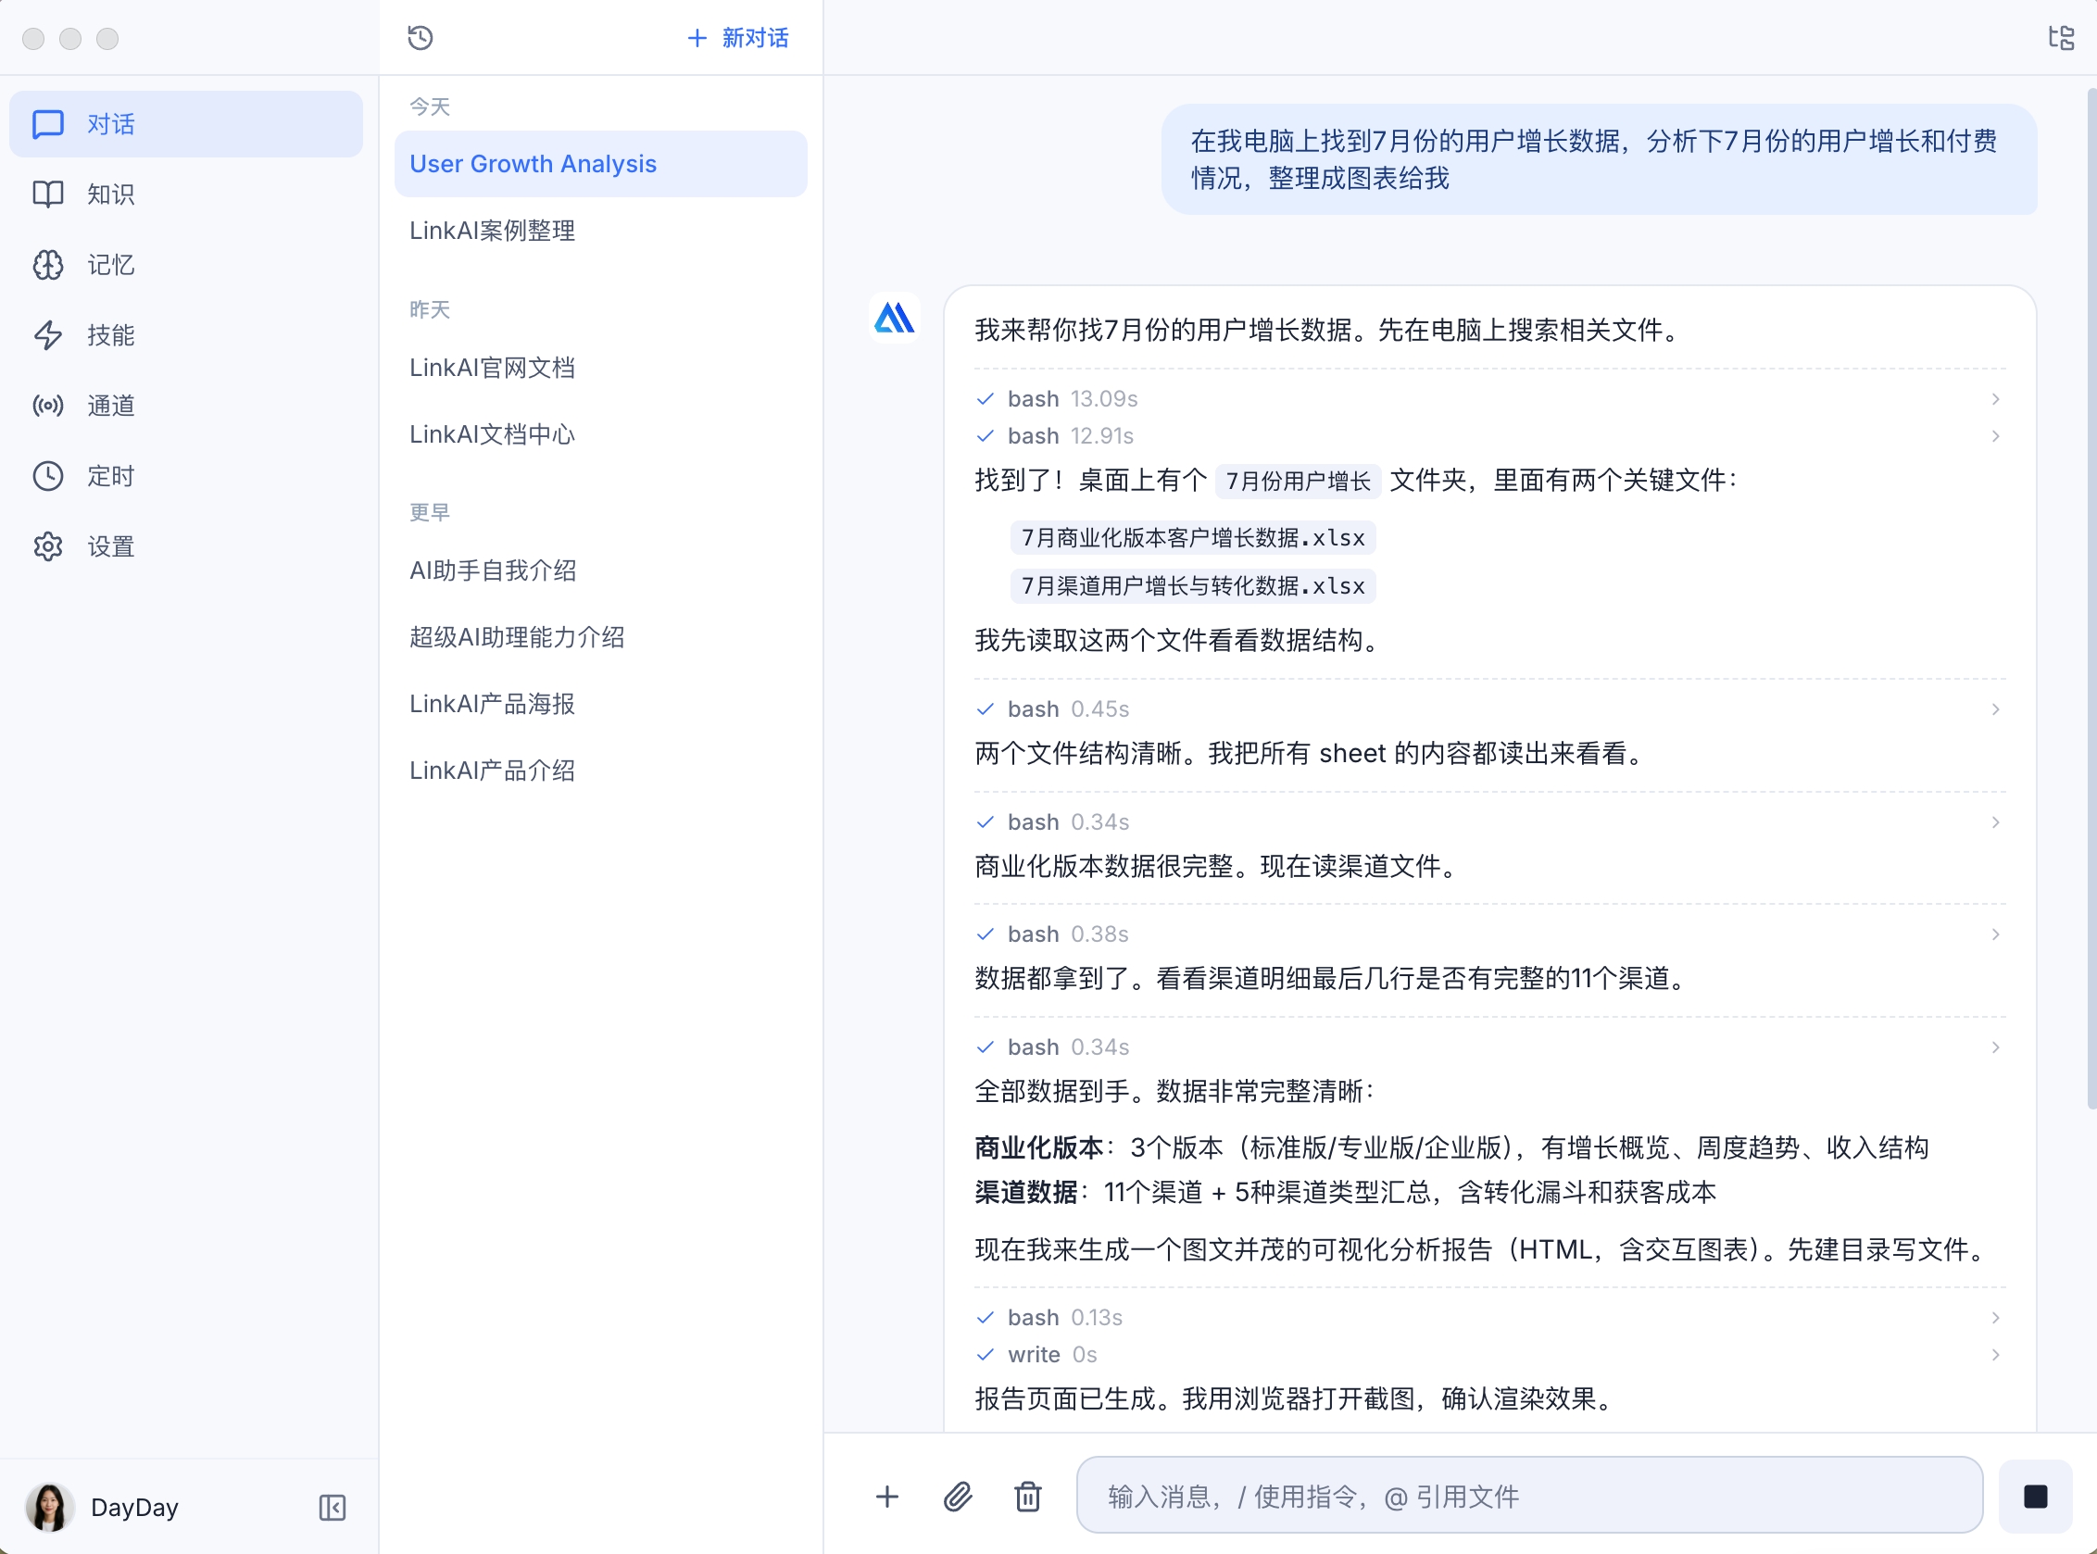Click the bash 0.45s step label

coord(1068,708)
